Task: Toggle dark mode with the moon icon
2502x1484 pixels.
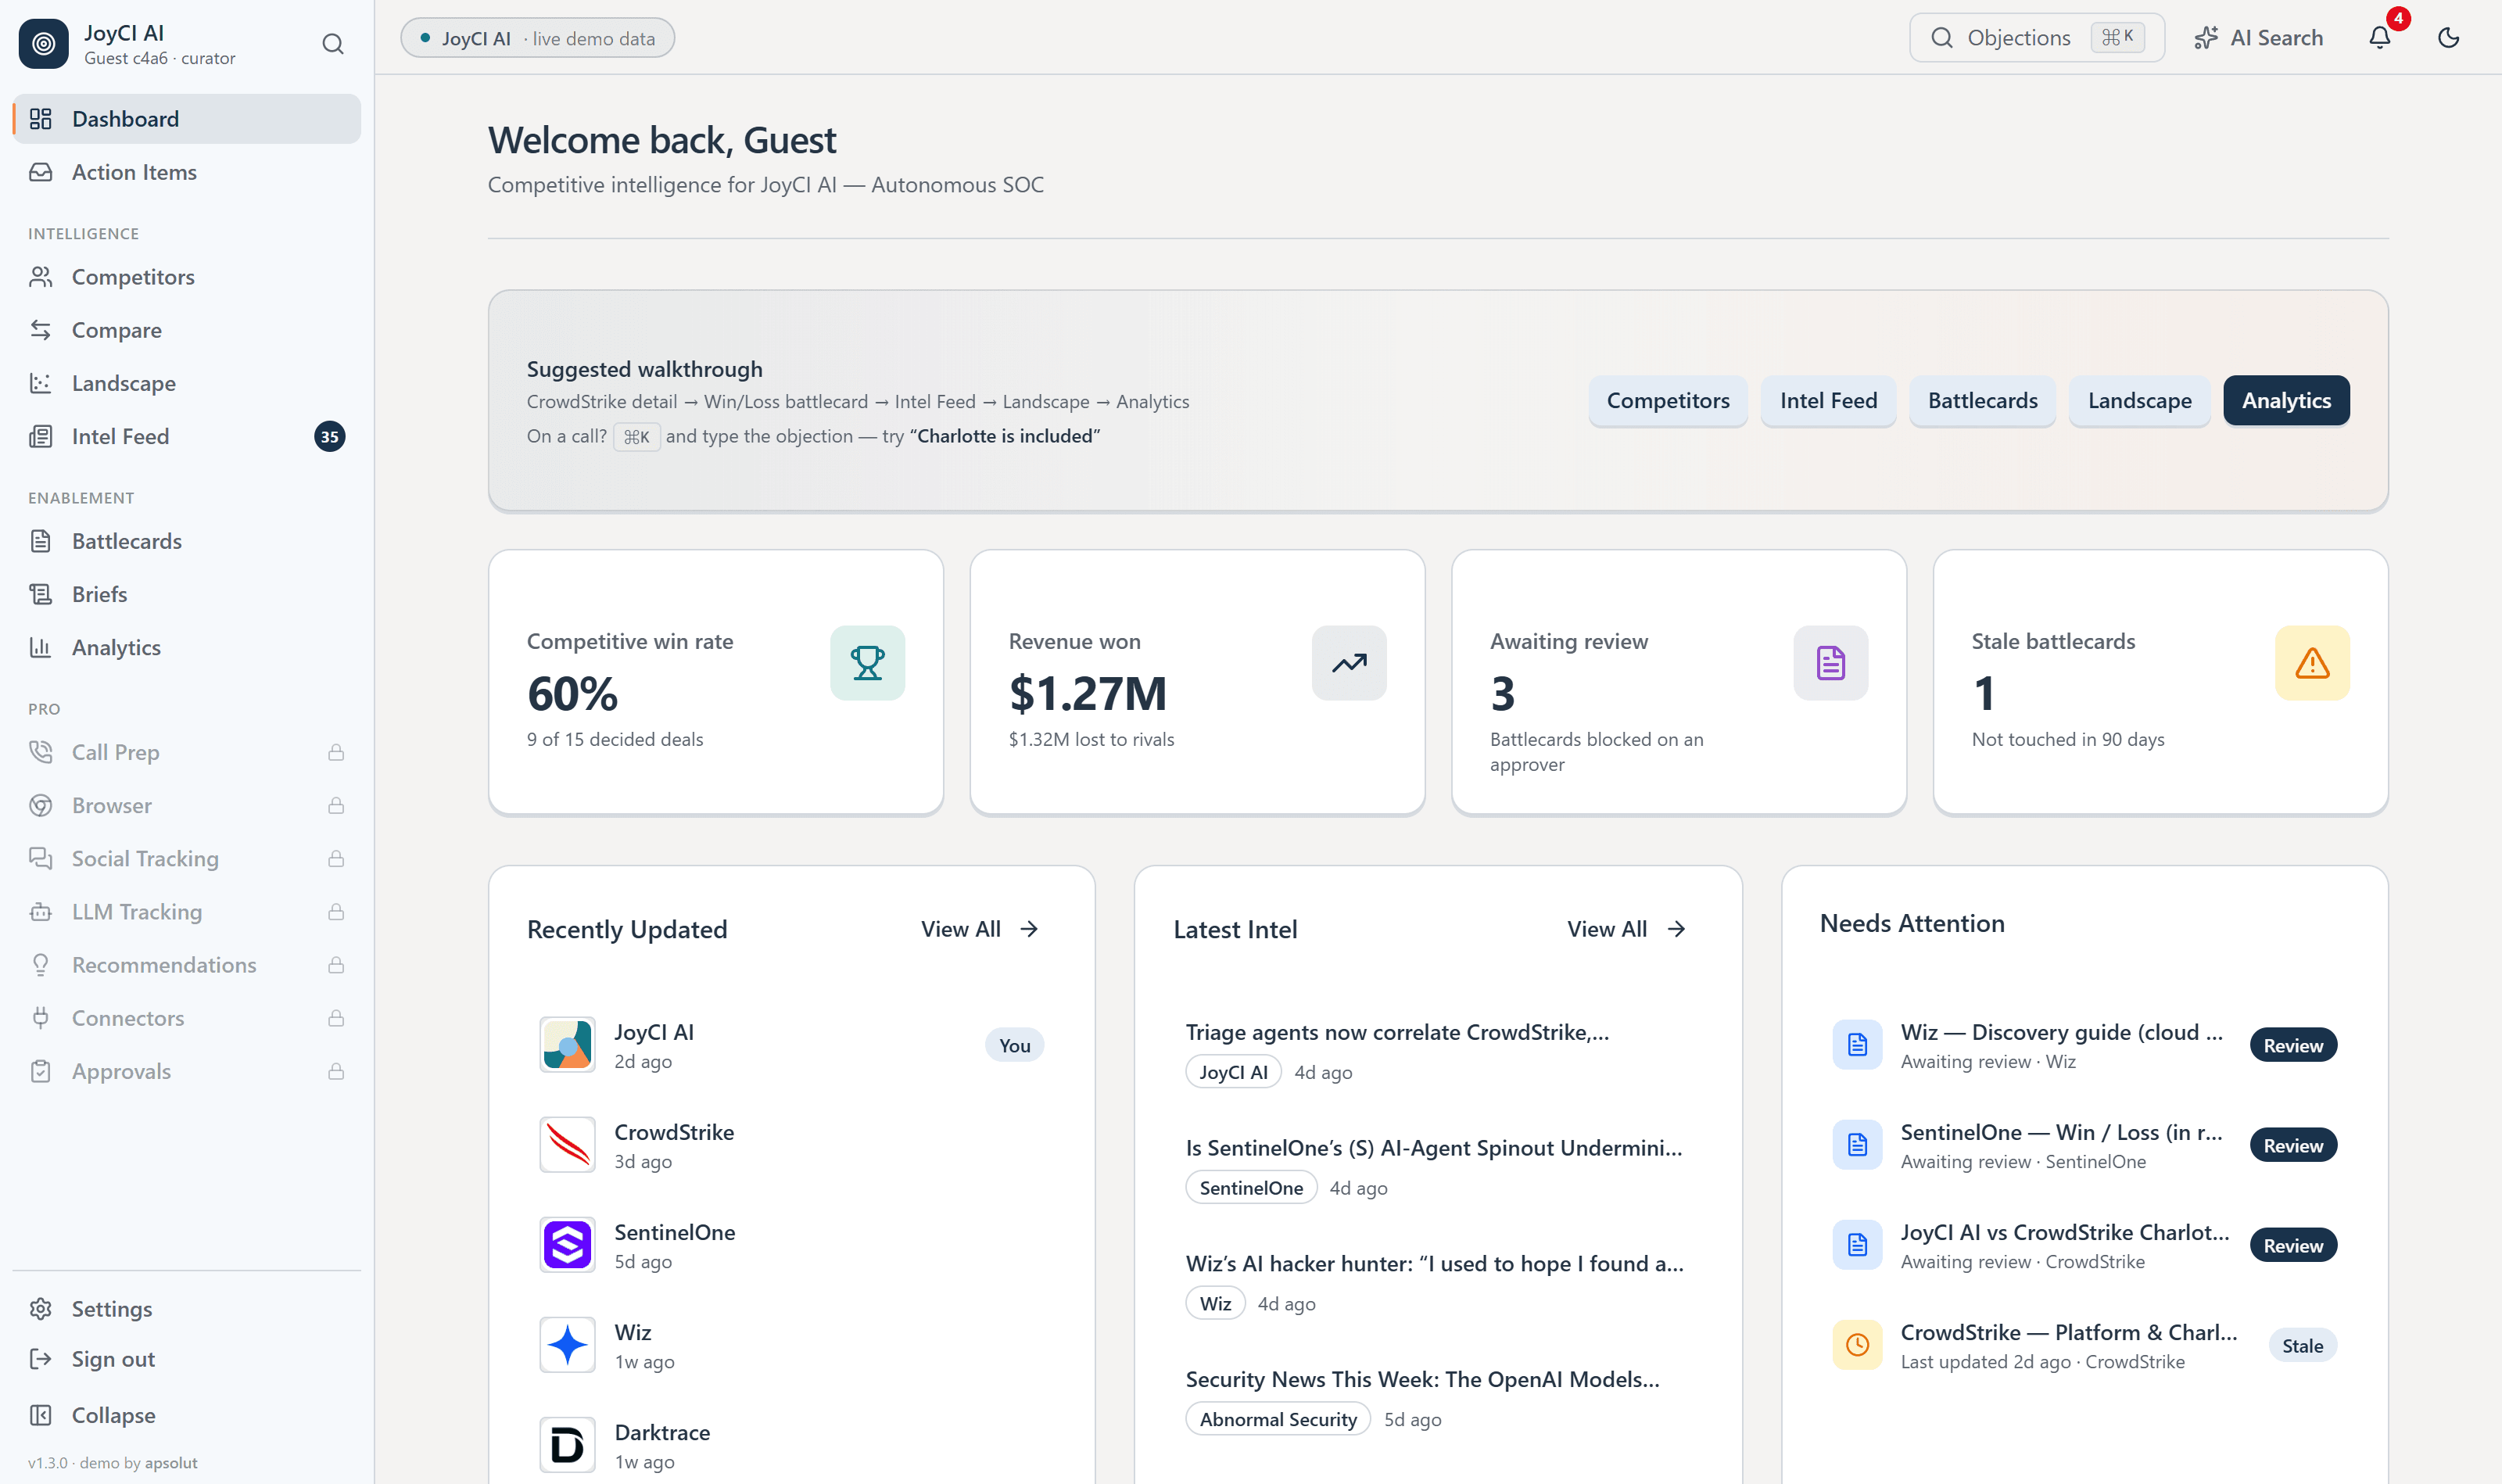Action: [x=2449, y=38]
